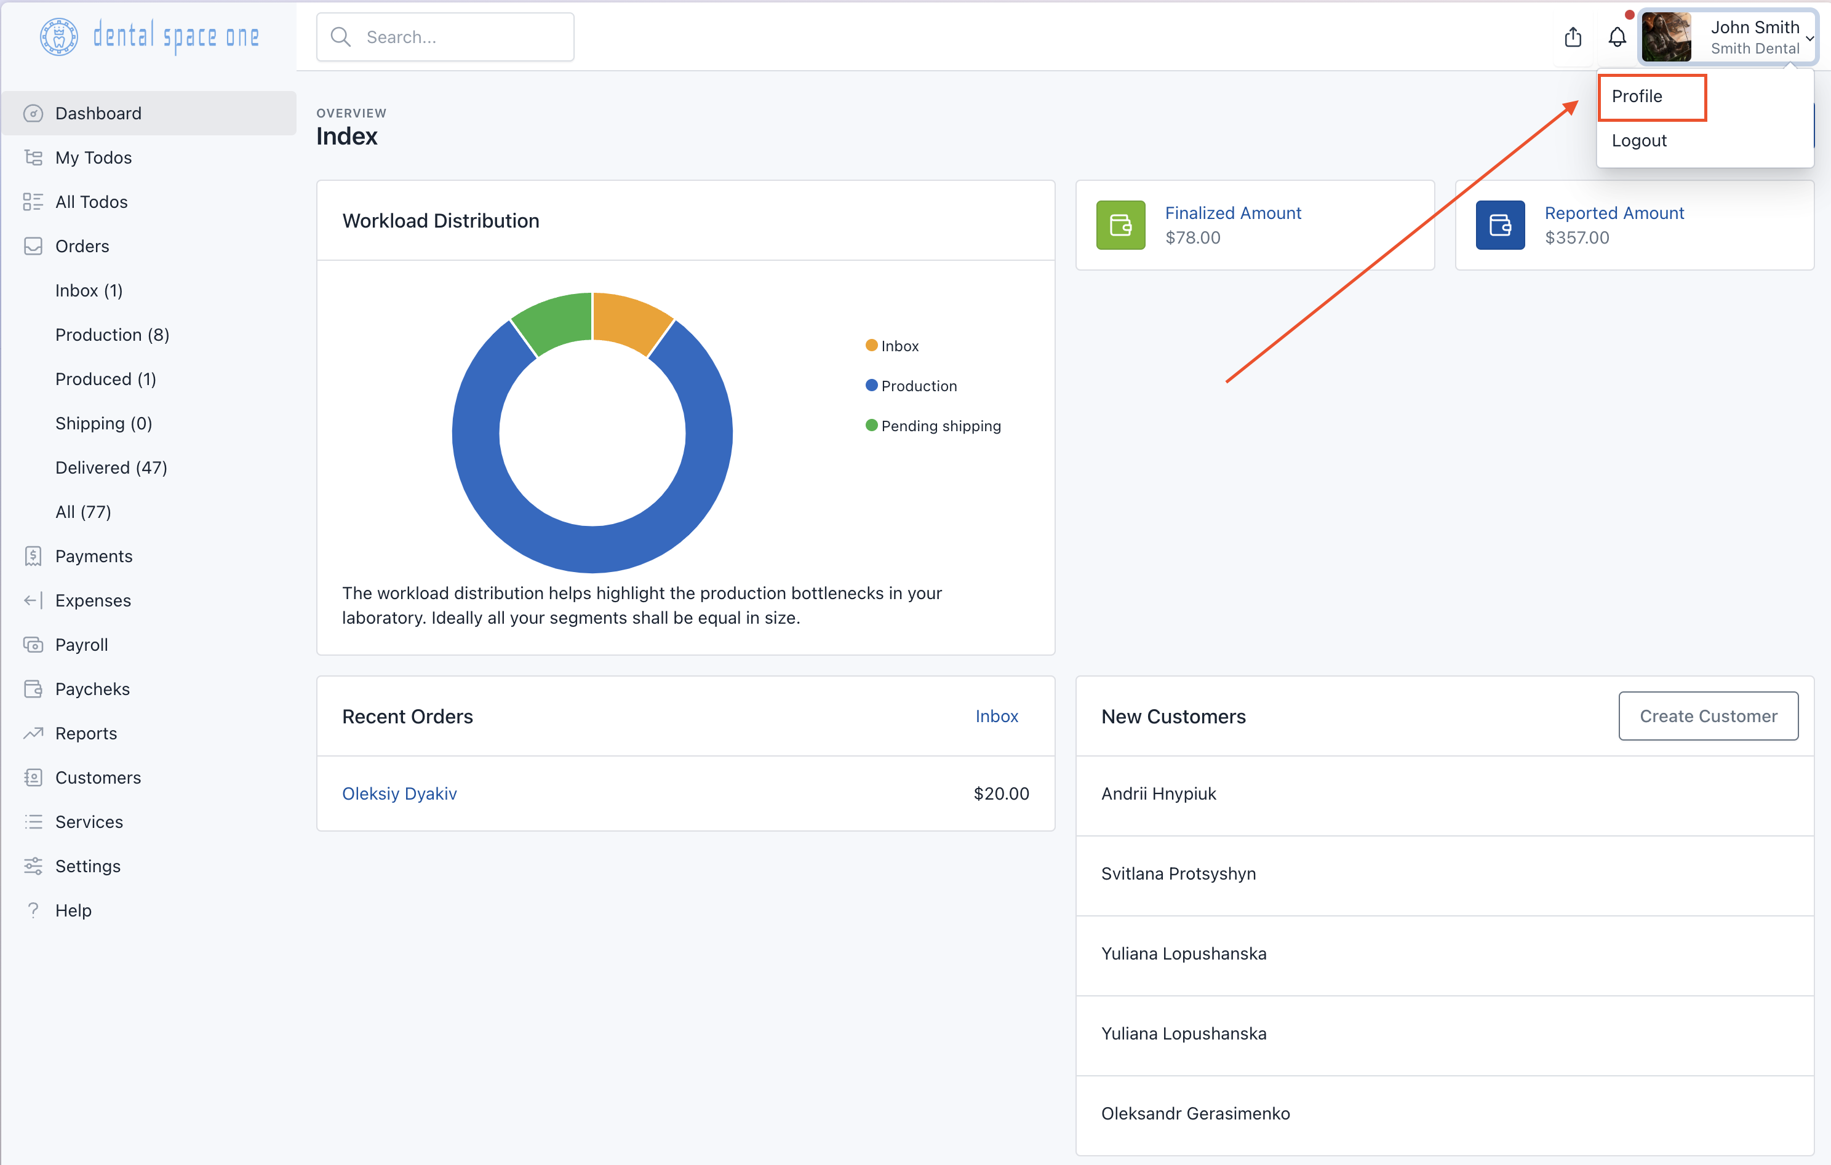Click the Dashboard sidebar icon
The image size is (1831, 1165).
(32, 113)
